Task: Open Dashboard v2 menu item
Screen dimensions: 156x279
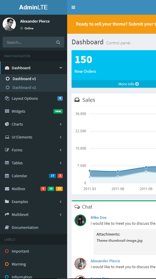Action: click(x=33, y=87)
